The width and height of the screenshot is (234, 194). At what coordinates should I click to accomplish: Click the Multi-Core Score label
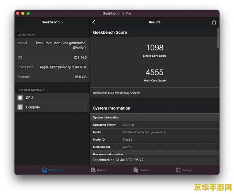(x=155, y=80)
